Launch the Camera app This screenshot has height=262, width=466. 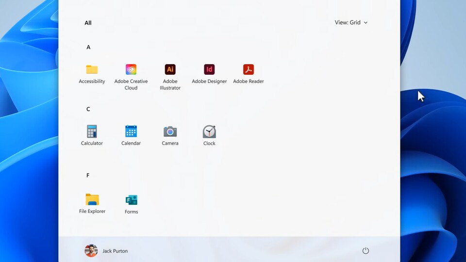click(170, 132)
